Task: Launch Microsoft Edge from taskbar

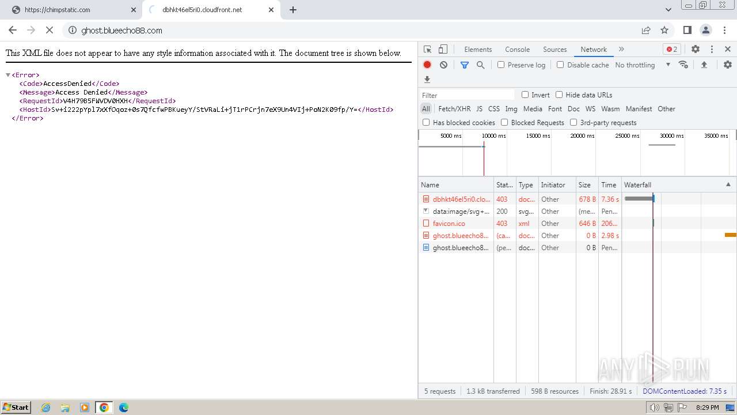Action: click(124, 408)
